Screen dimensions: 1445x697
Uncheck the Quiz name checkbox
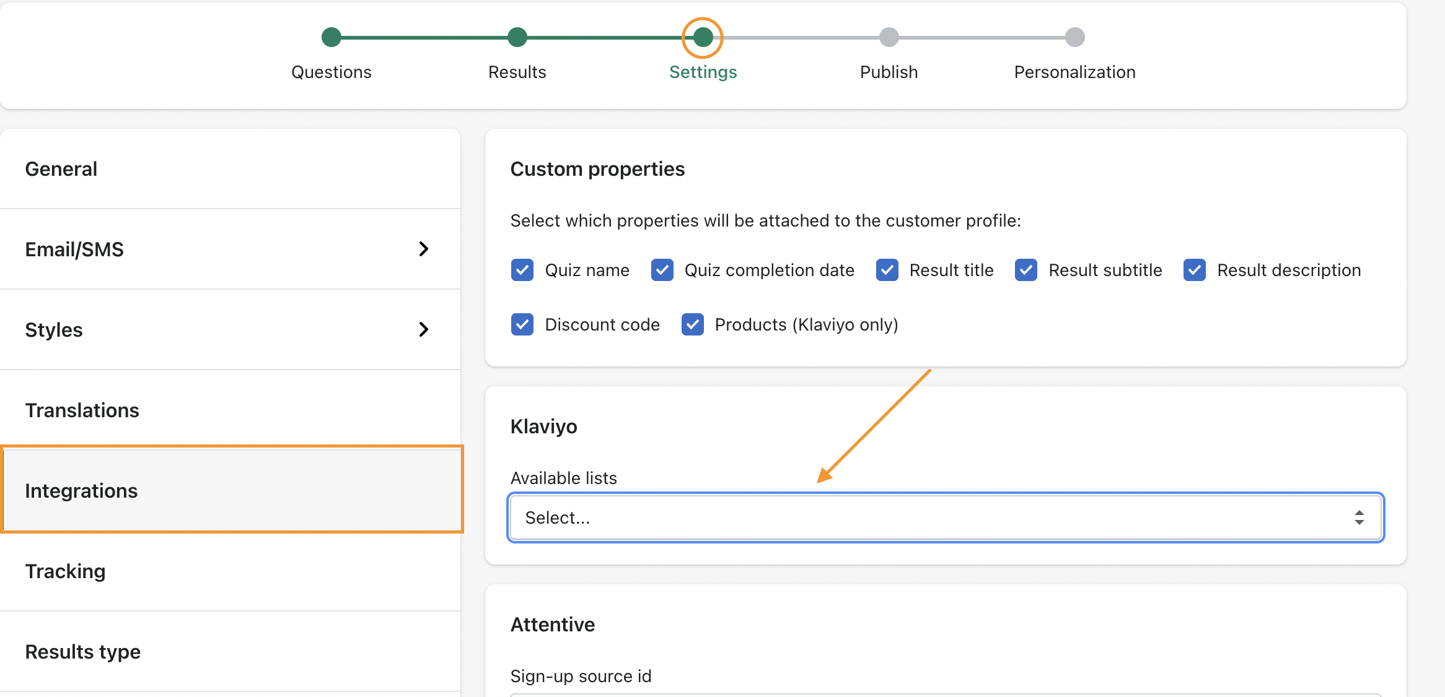(x=522, y=270)
